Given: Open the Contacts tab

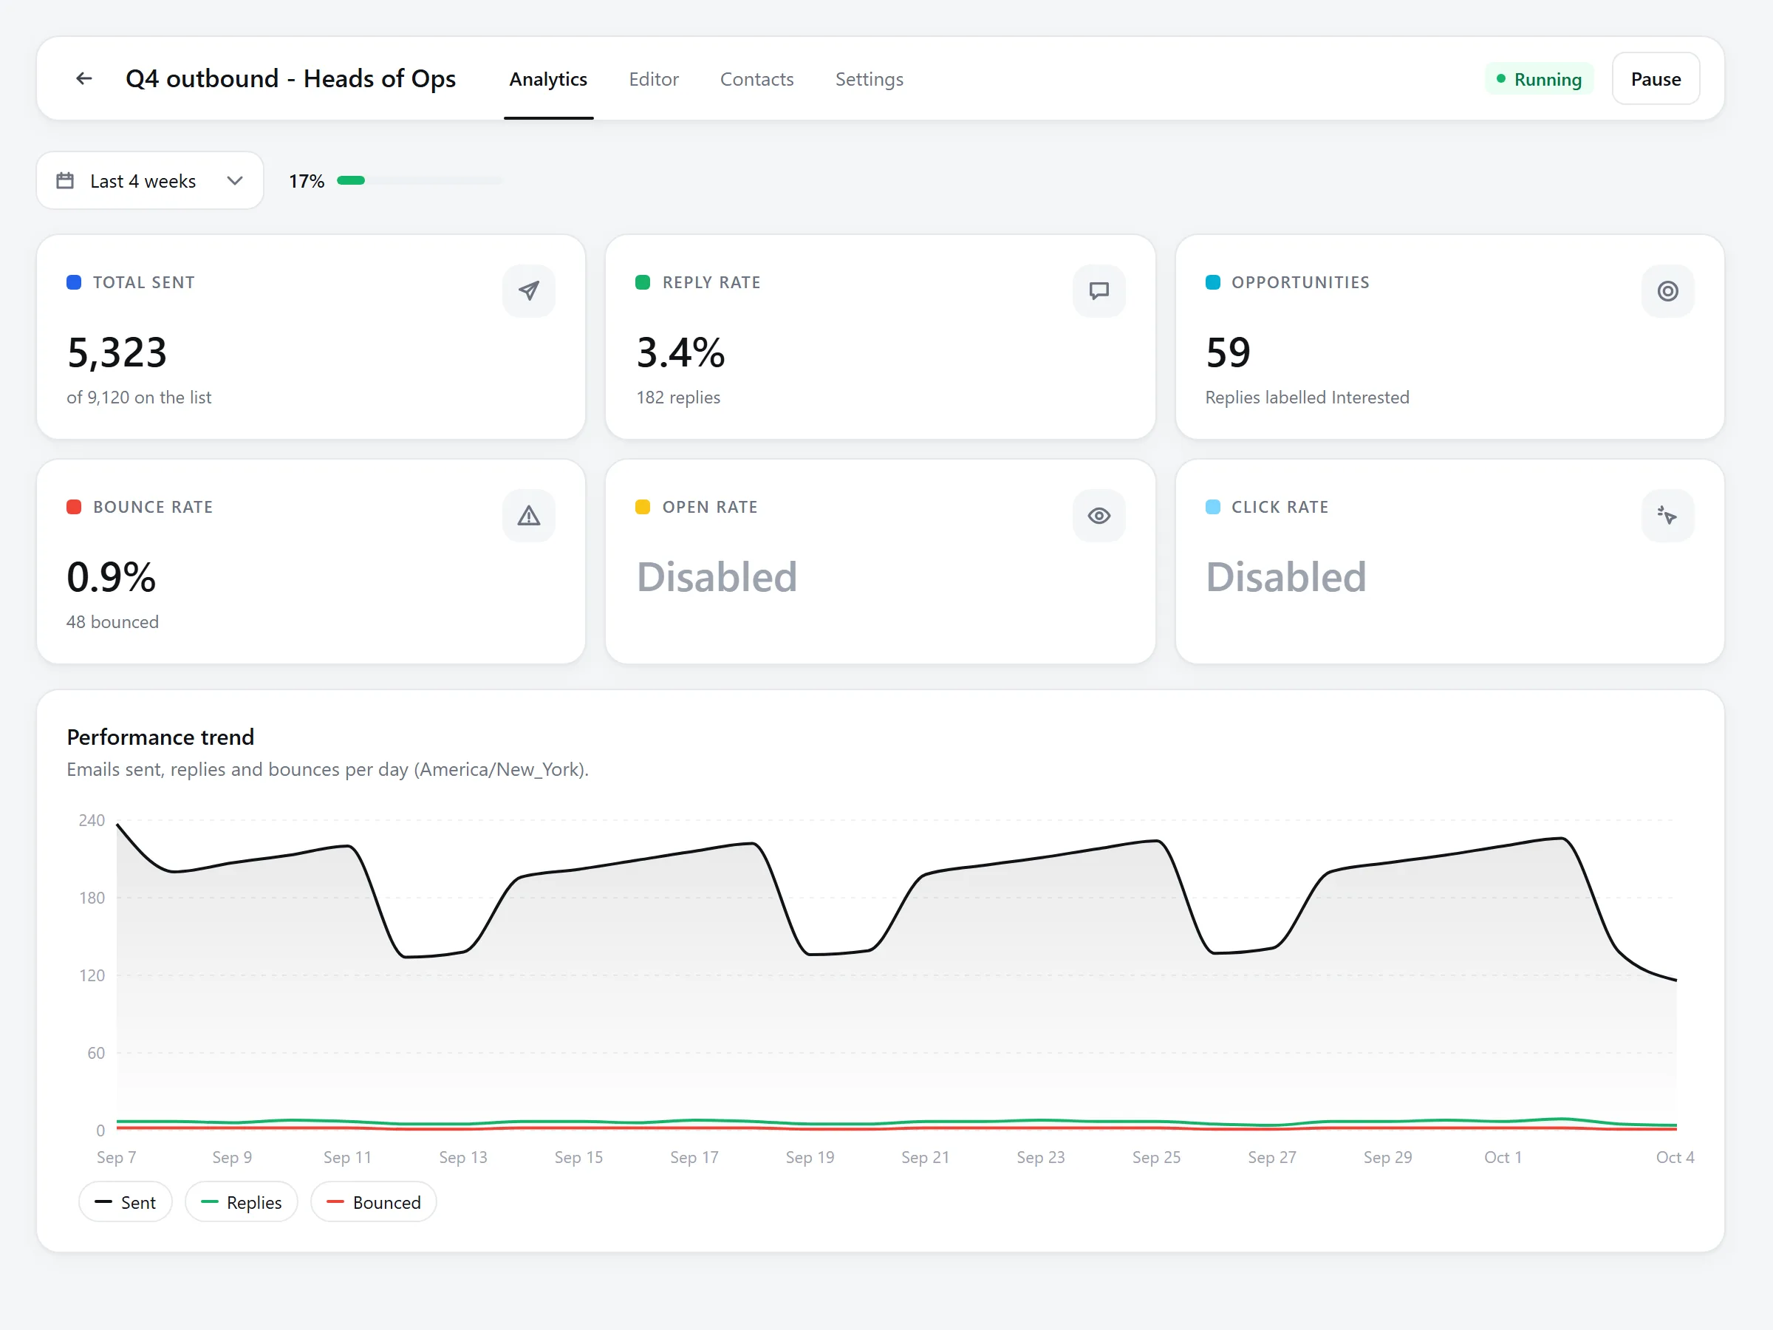Looking at the screenshot, I should pos(756,78).
